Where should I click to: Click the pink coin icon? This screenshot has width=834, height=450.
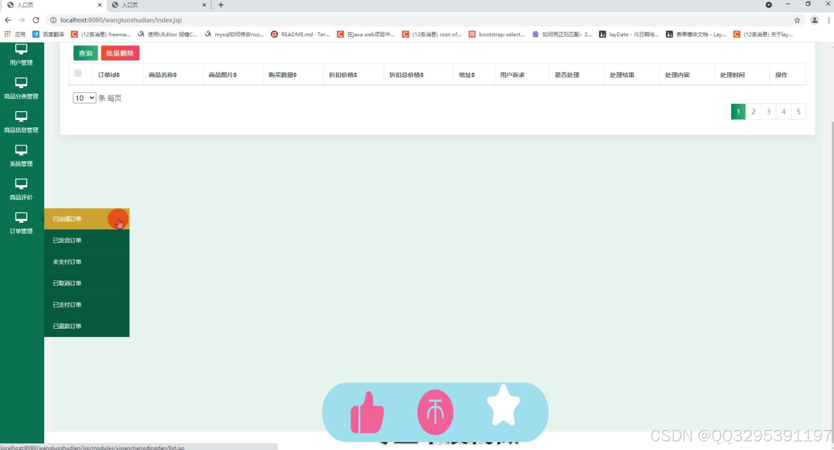pos(435,412)
